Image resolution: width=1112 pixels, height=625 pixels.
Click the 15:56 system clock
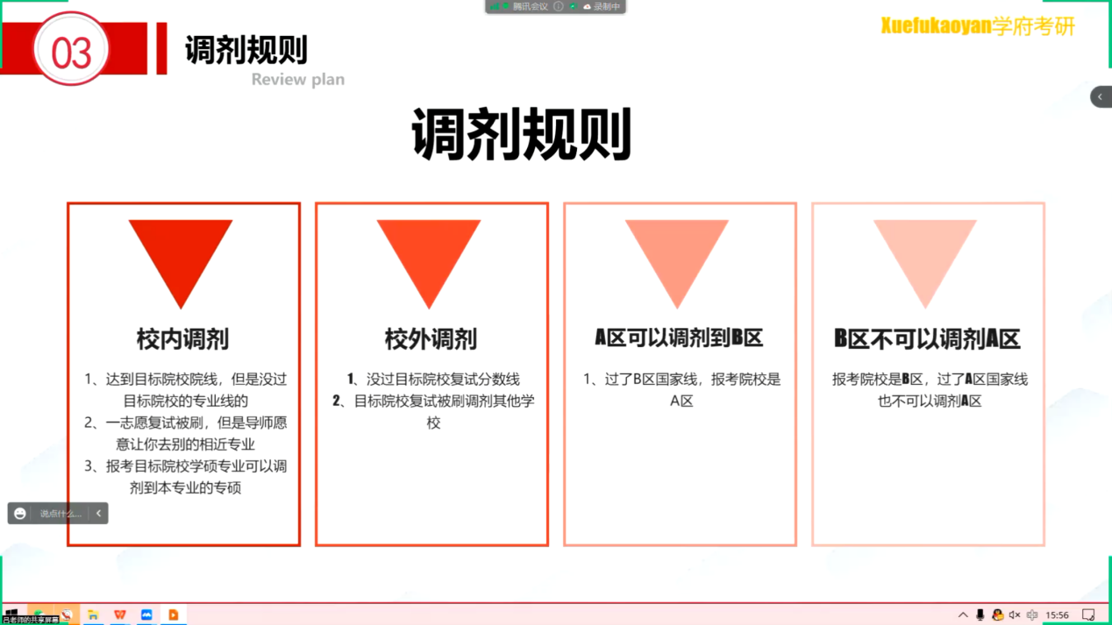1058,615
